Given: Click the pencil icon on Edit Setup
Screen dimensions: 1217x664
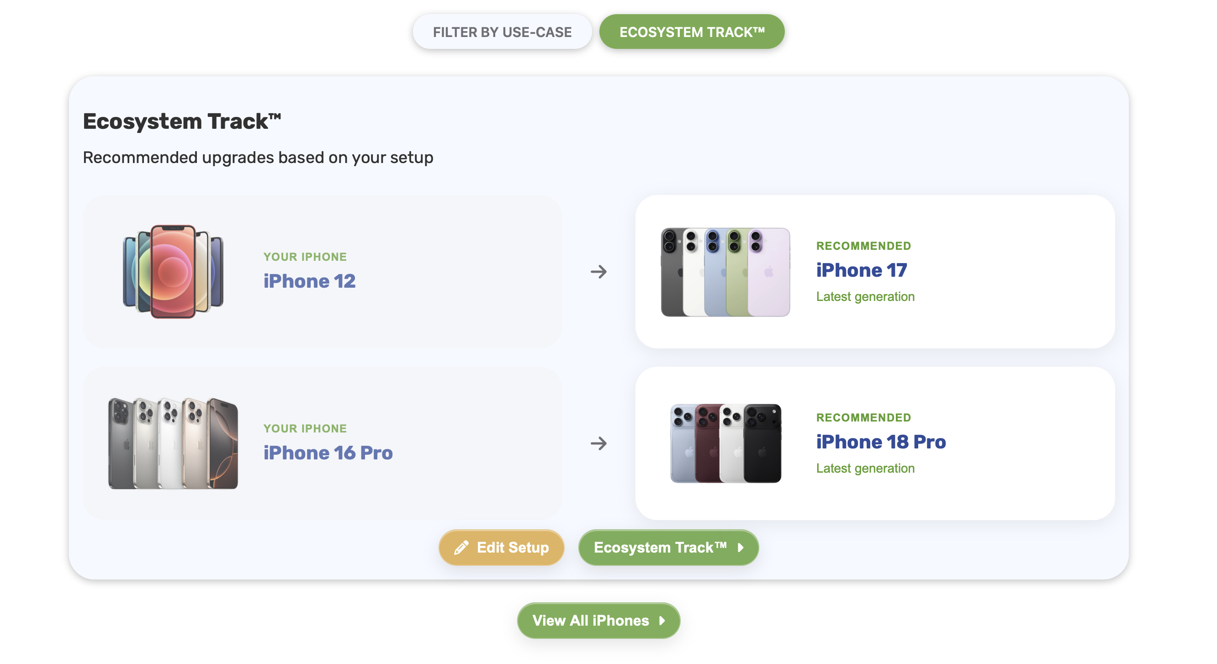Looking at the screenshot, I should pos(461,548).
